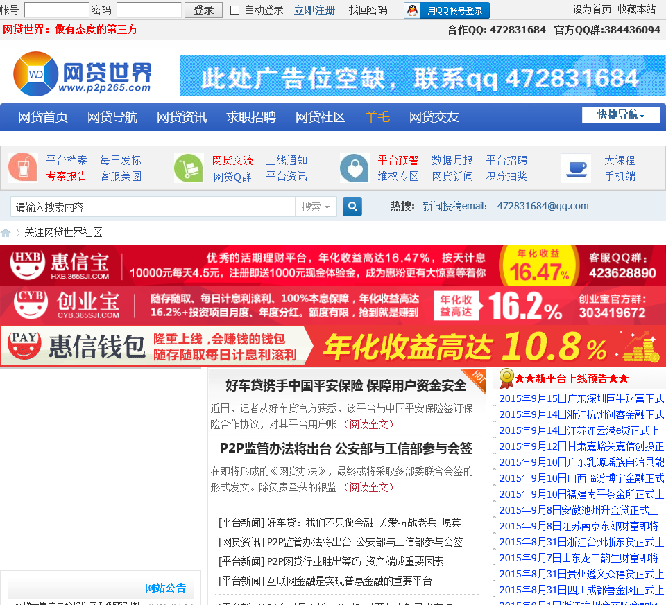Open the 数据月报 link
Screen dimensions: 666x605
click(452, 160)
